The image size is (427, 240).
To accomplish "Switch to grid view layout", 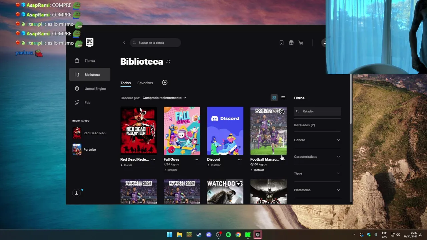I will click(x=274, y=98).
